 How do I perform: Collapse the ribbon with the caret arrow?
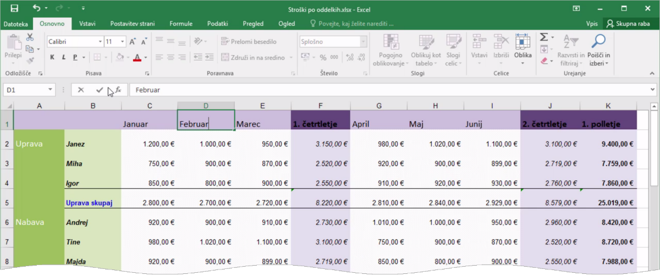pyautogui.click(x=652, y=74)
